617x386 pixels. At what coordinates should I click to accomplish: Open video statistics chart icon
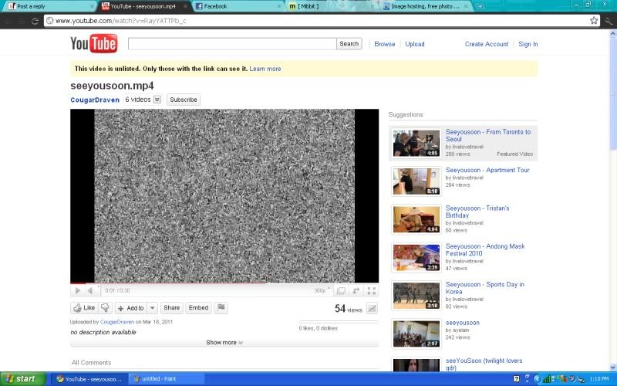(372, 309)
